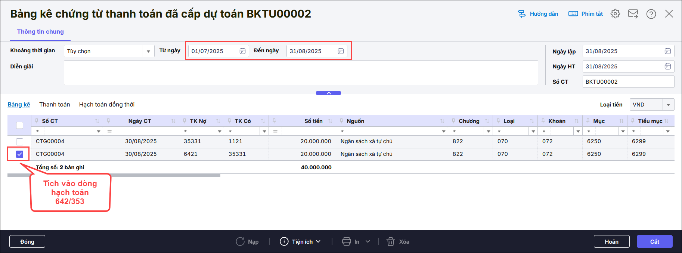Viewport: 682px width, 253px height.
Task: Open calendar picker for Đến ngày
Action: 341,51
